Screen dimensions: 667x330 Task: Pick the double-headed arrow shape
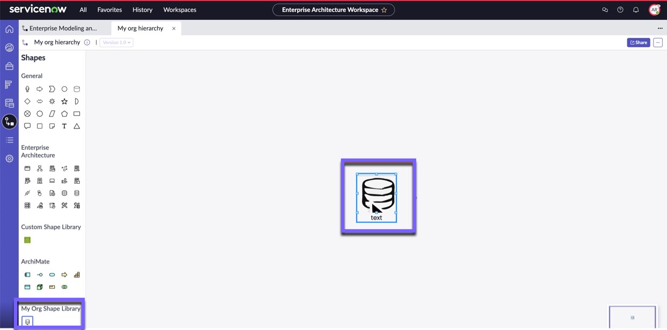click(40, 101)
